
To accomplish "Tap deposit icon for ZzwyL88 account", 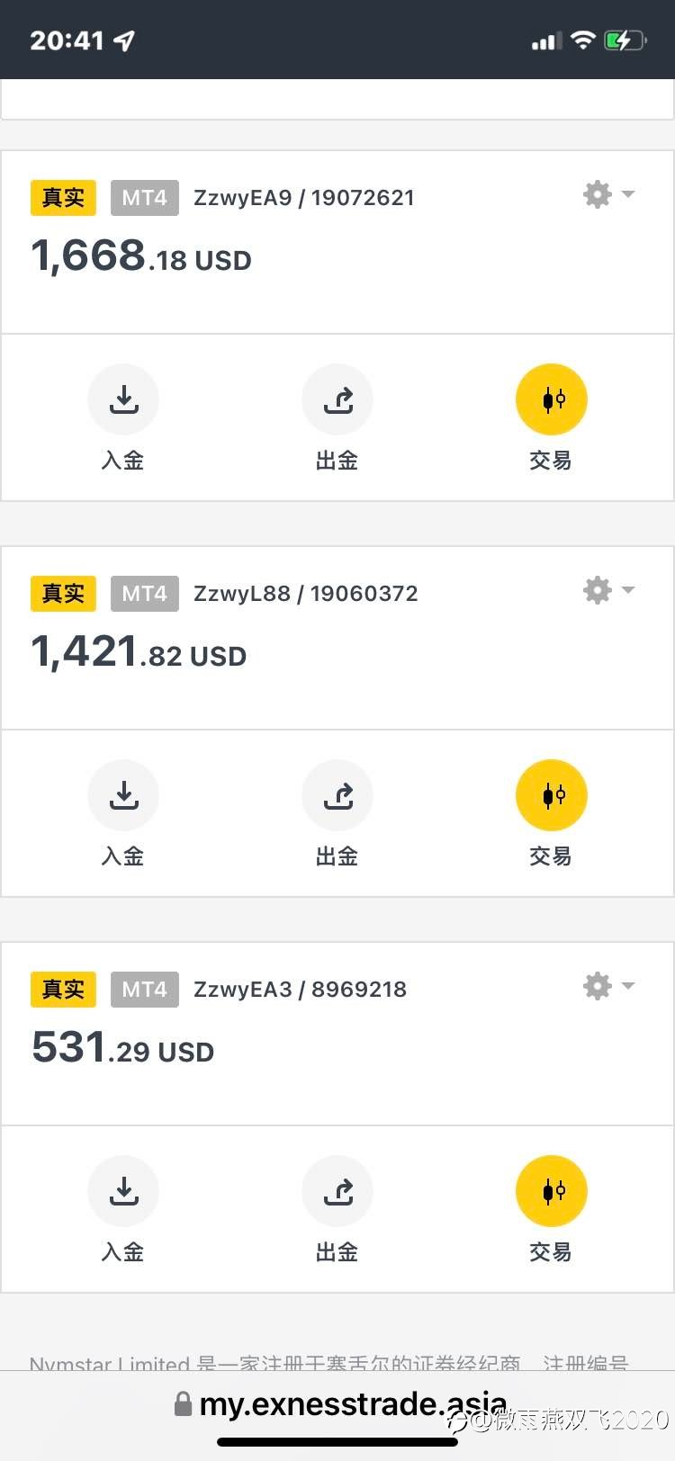I will 123,795.
